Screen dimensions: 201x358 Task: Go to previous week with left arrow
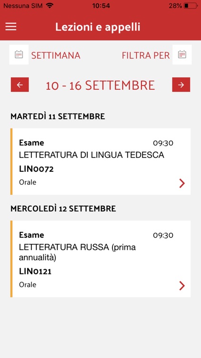click(x=20, y=84)
